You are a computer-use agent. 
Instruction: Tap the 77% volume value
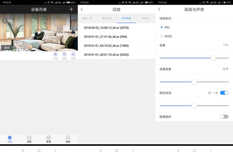225,45
